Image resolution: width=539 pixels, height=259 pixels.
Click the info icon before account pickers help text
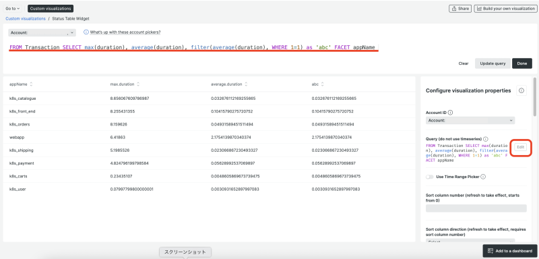86,32
